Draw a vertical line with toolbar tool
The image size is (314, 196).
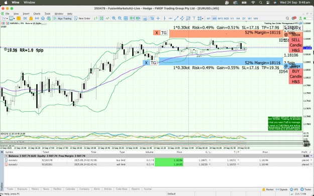click(164, 19)
